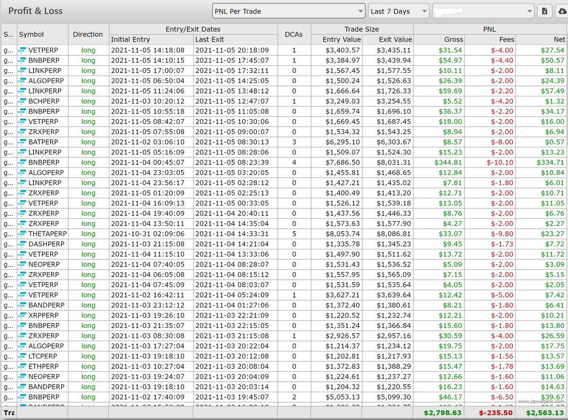Click the long direction cell of the BCHPERP row

88,101
